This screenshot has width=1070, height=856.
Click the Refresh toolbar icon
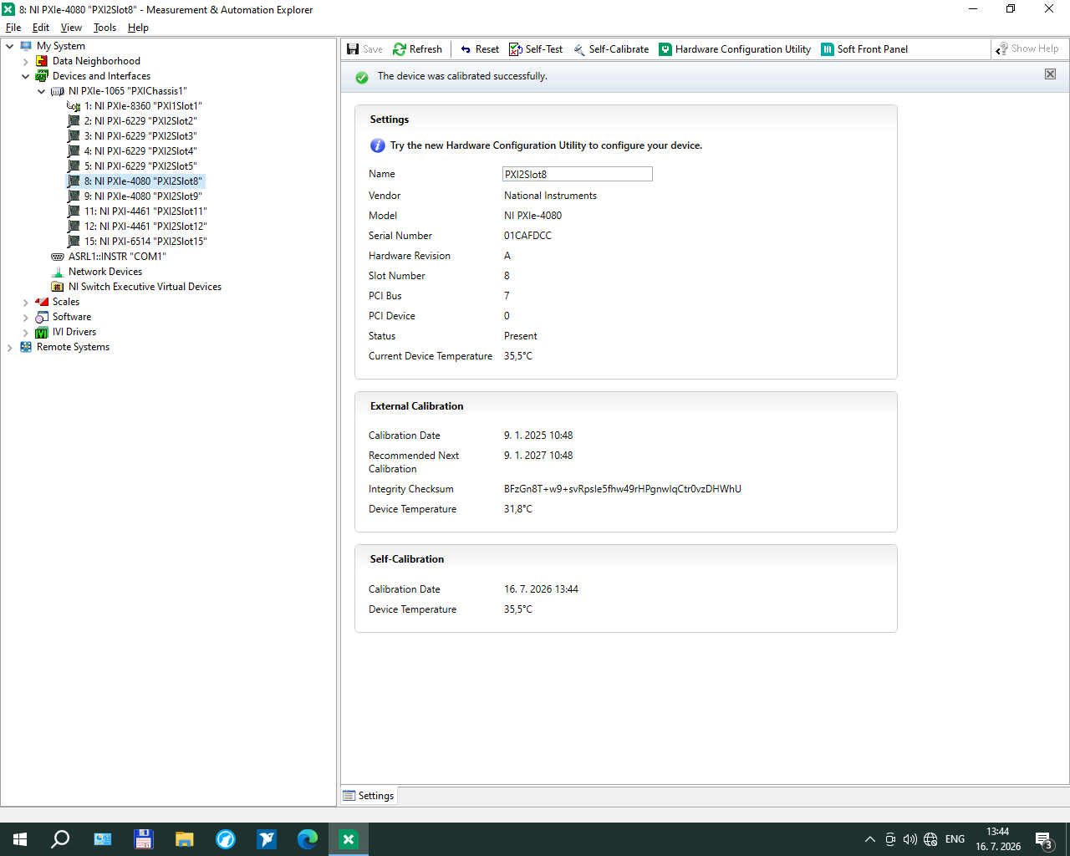click(400, 49)
